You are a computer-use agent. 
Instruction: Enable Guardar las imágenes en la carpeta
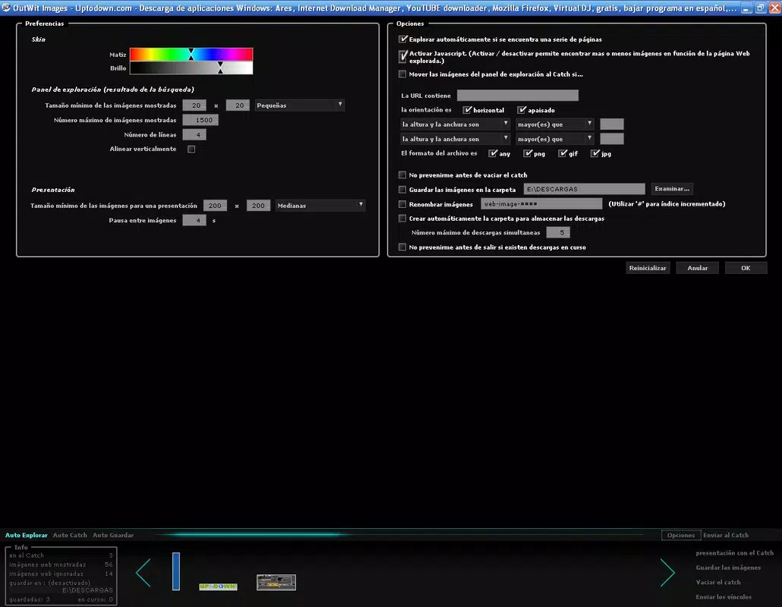tap(402, 190)
